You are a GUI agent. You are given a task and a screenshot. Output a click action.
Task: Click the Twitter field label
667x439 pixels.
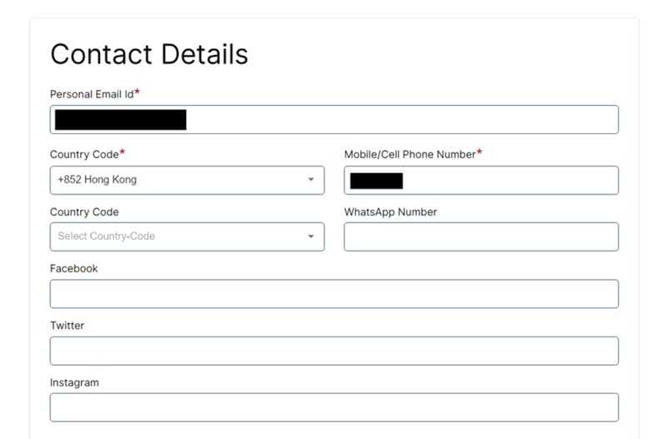68,326
